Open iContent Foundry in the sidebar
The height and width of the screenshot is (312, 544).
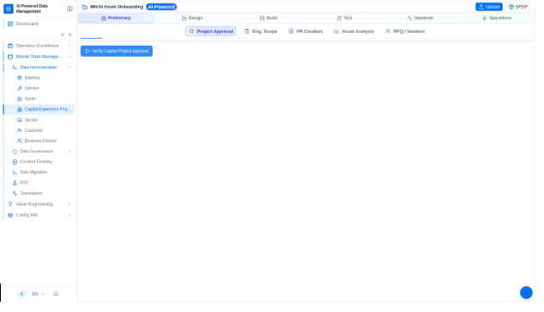coord(39,161)
